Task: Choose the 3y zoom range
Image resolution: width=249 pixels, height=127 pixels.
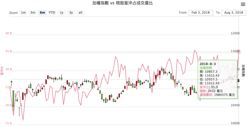Action: [71, 13]
